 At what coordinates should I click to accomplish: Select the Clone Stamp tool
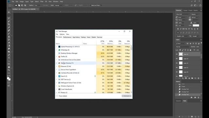(9, 36)
